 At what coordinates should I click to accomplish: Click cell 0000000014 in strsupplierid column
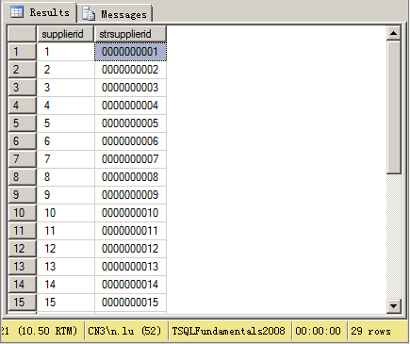click(130, 285)
